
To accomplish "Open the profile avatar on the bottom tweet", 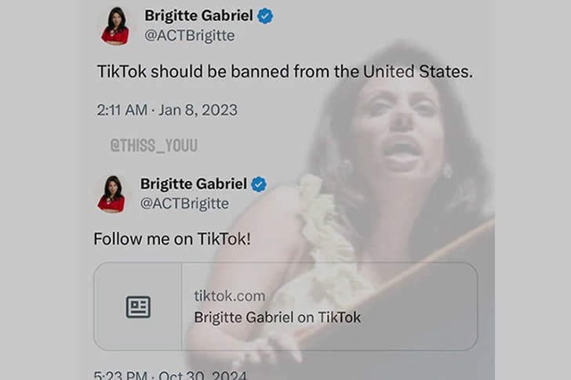I will click(x=111, y=194).
